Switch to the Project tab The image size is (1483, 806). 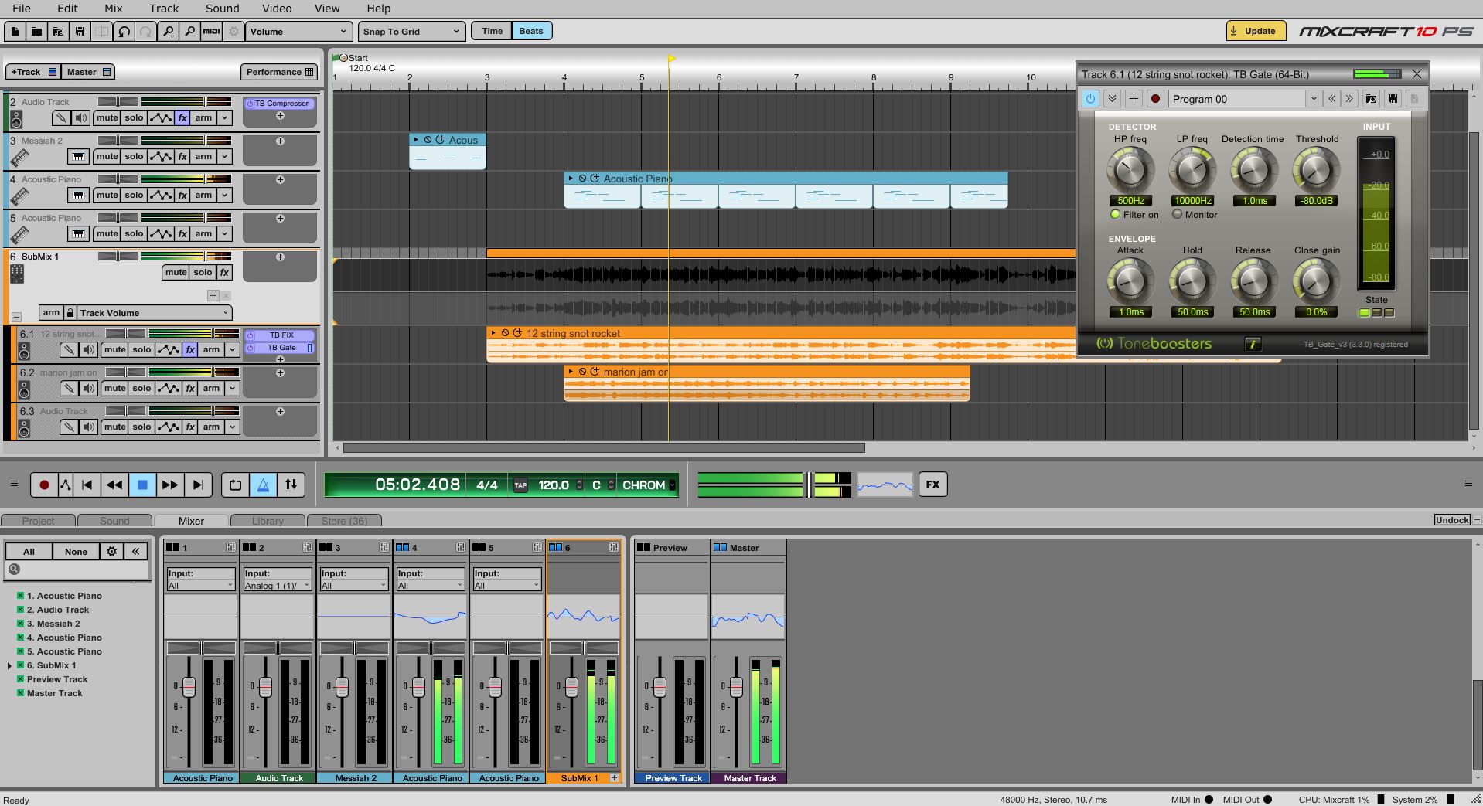pyautogui.click(x=38, y=521)
